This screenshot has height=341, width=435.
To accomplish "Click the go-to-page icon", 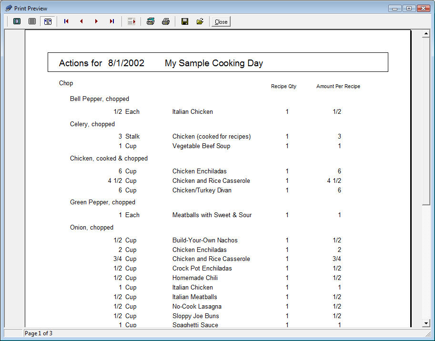I will (x=132, y=21).
